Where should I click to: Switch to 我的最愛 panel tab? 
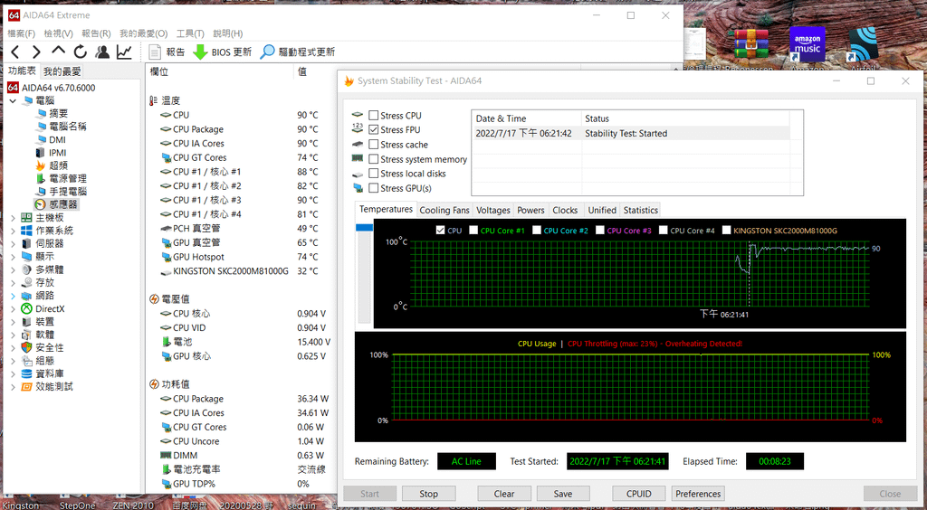pos(62,71)
